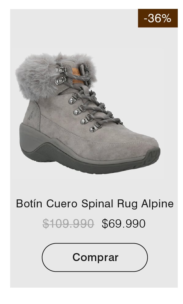Click the embossed logo on the boot heel
The height and width of the screenshot is (304, 183).
31,116
